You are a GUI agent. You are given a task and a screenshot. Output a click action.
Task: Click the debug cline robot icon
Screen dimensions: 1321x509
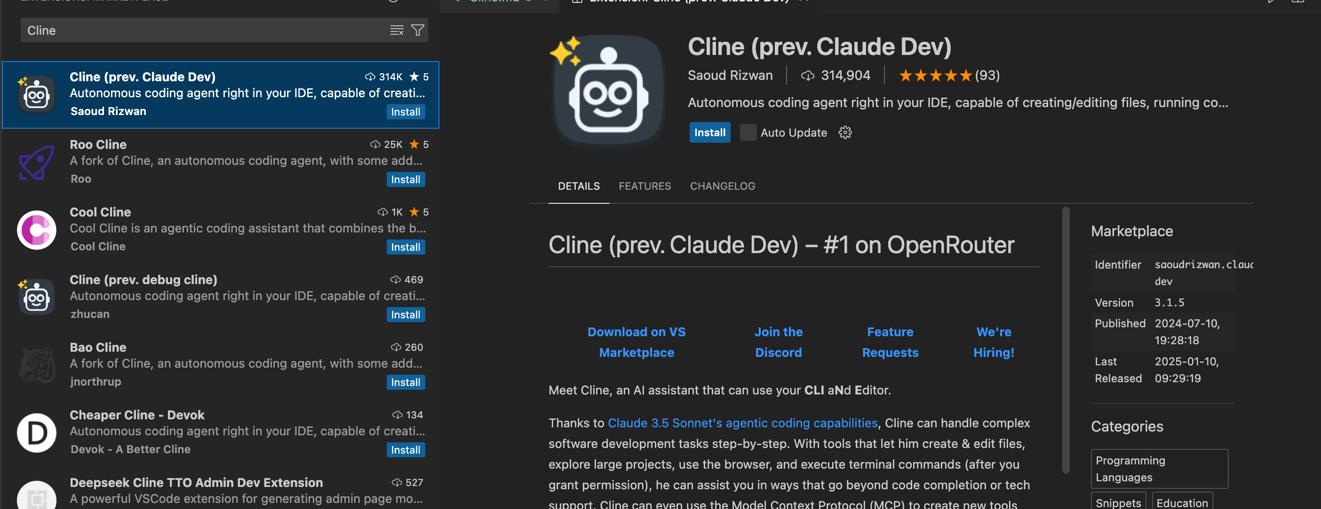click(36, 297)
